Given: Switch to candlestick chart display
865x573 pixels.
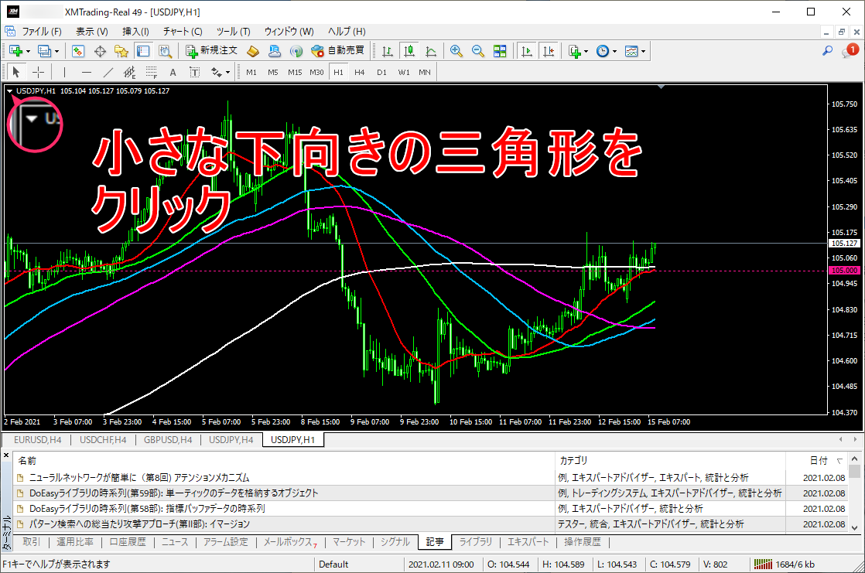Looking at the screenshot, I should point(409,51).
